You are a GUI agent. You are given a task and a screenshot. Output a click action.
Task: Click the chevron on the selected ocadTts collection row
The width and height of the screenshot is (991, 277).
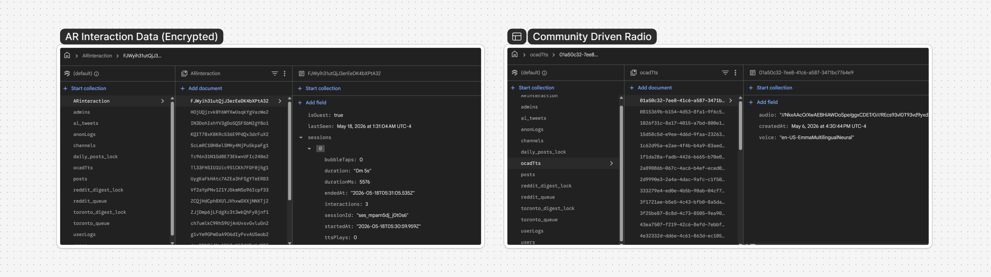pyautogui.click(x=611, y=163)
